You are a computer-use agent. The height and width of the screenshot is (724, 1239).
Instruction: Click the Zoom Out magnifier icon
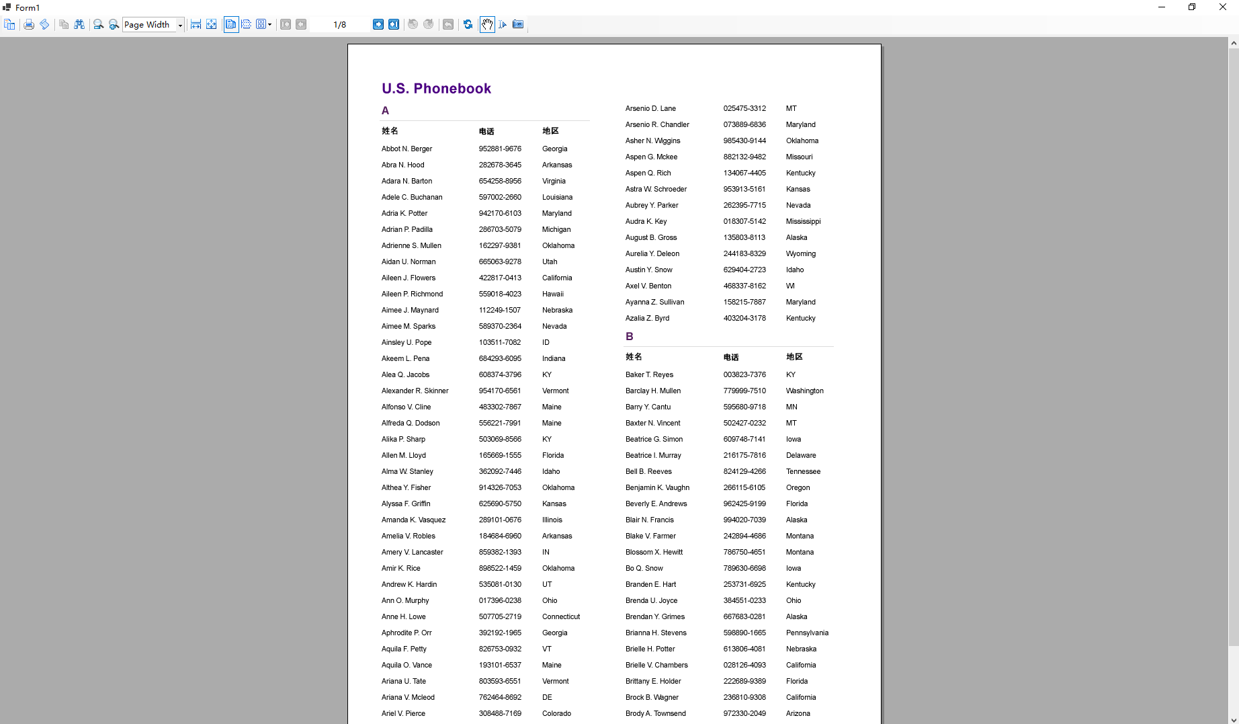click(x=98, y=24)
